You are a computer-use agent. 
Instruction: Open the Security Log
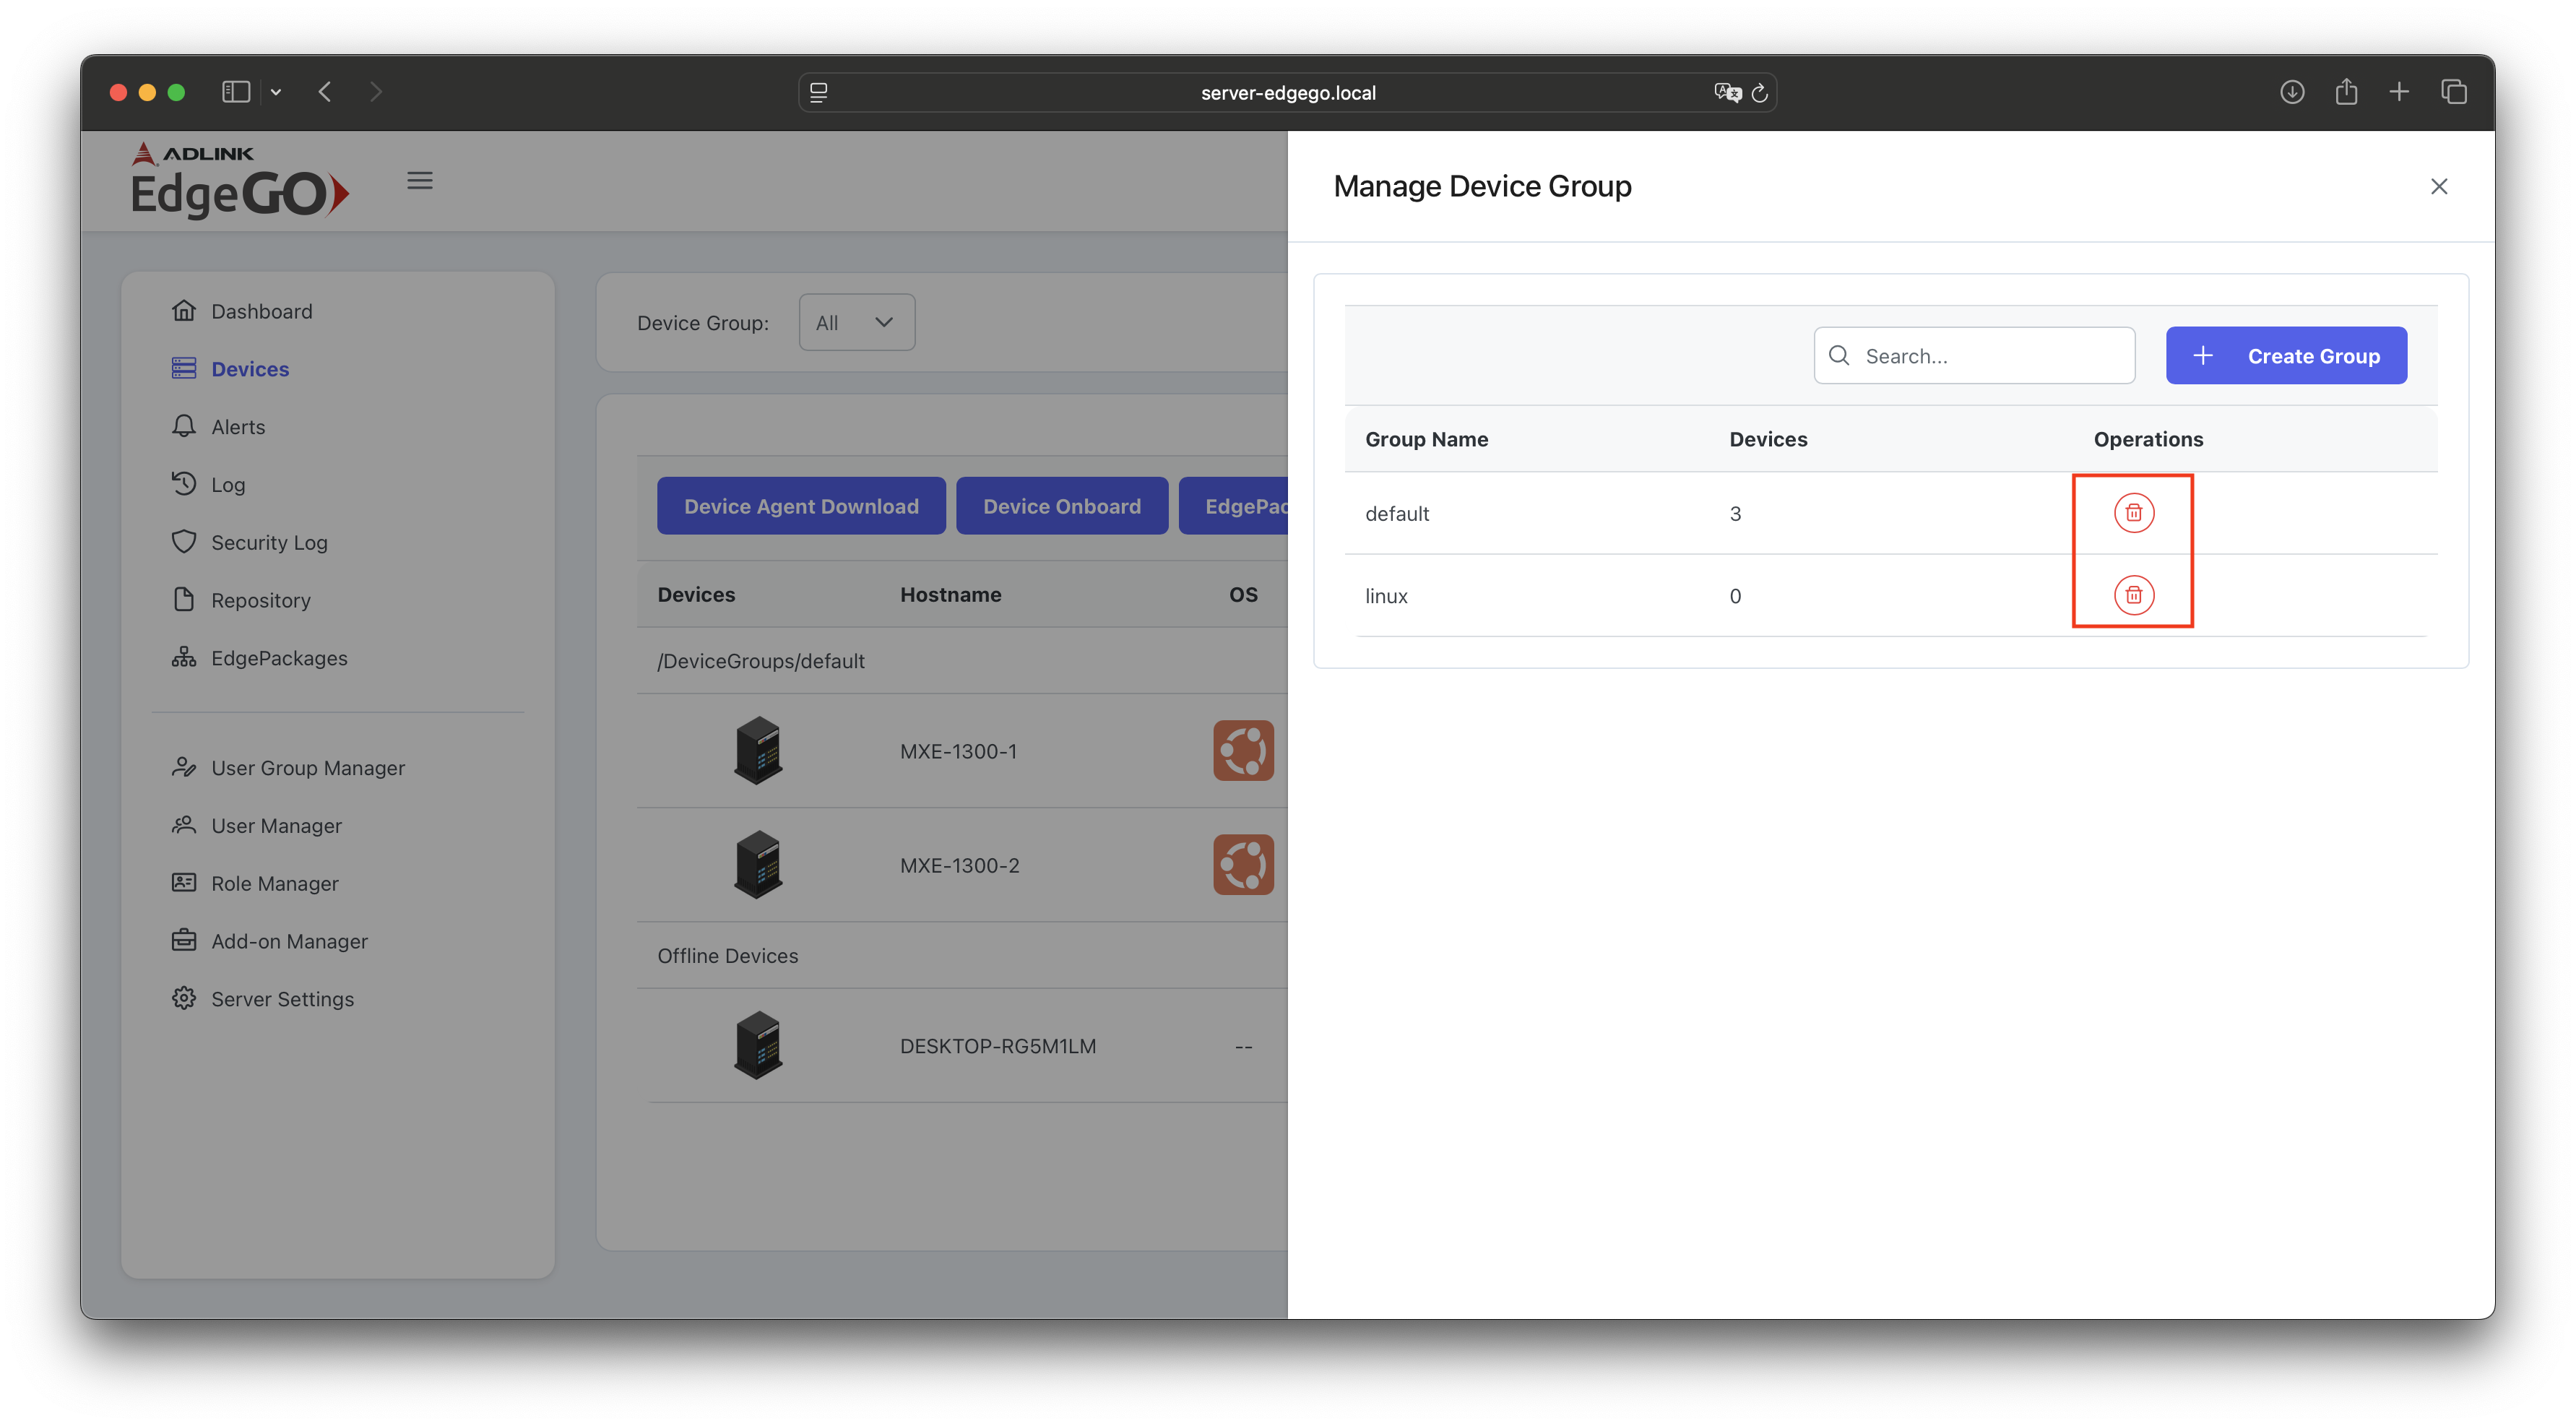click(x=268, y=542)
